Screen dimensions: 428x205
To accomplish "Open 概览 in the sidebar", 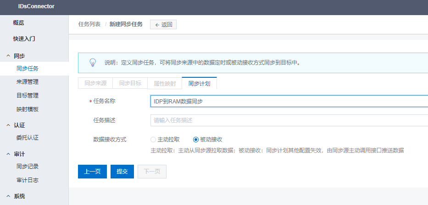I will point(18,23).
